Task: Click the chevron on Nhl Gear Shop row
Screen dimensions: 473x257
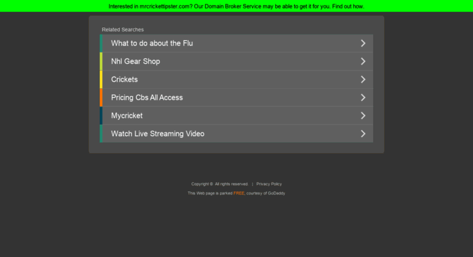Action: coord(363,61)
